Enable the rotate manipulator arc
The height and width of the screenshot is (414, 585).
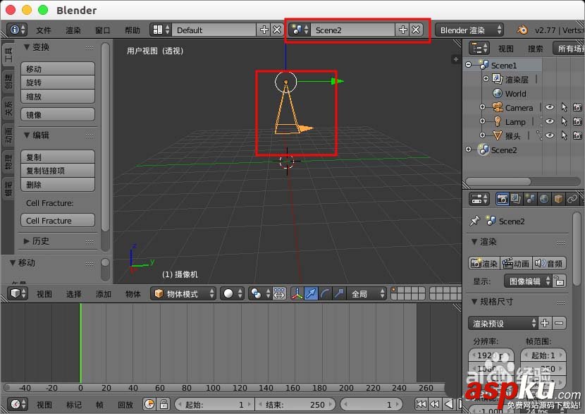coord(325,294)
